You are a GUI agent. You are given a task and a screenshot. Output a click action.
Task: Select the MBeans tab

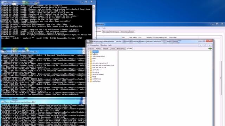pos(129,49)
